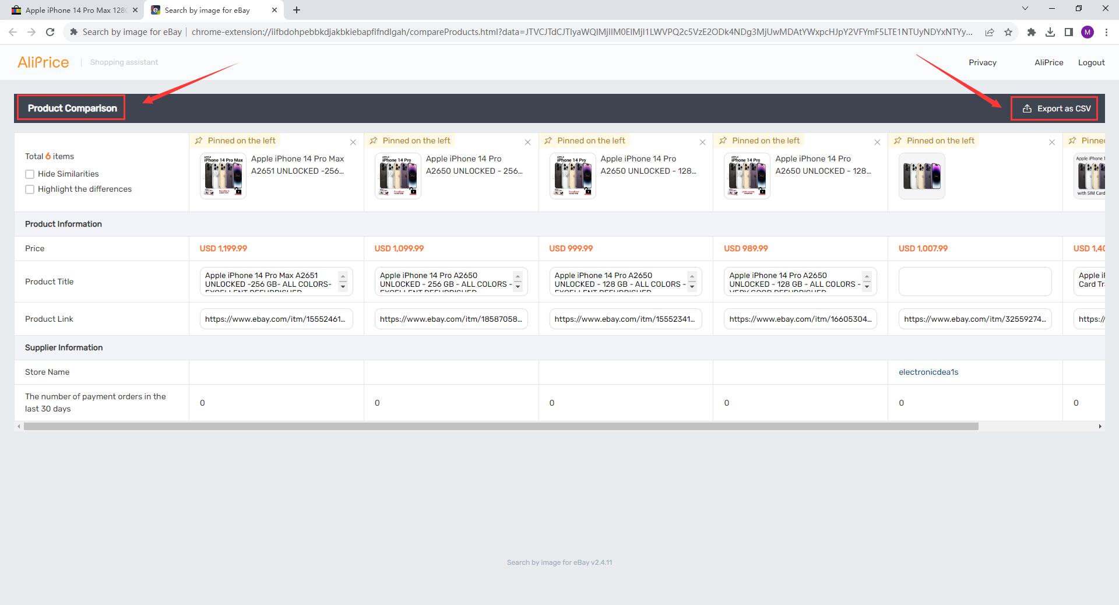Click the orange AliPrice logo

(43, 62)
